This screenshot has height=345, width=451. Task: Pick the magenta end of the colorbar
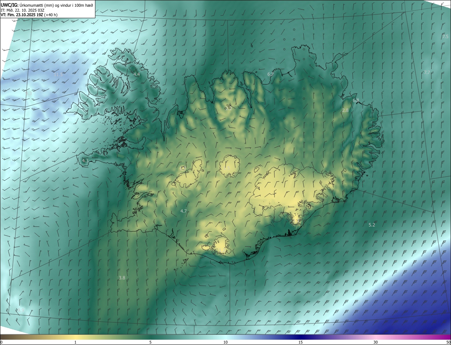click(x=444, y=337)
